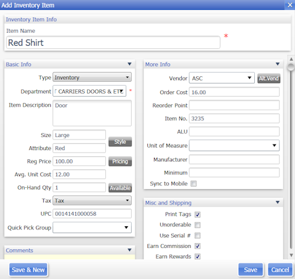Toggle the Earn Commission checkbox
This screenshot has width=295, height=279.
197,246
